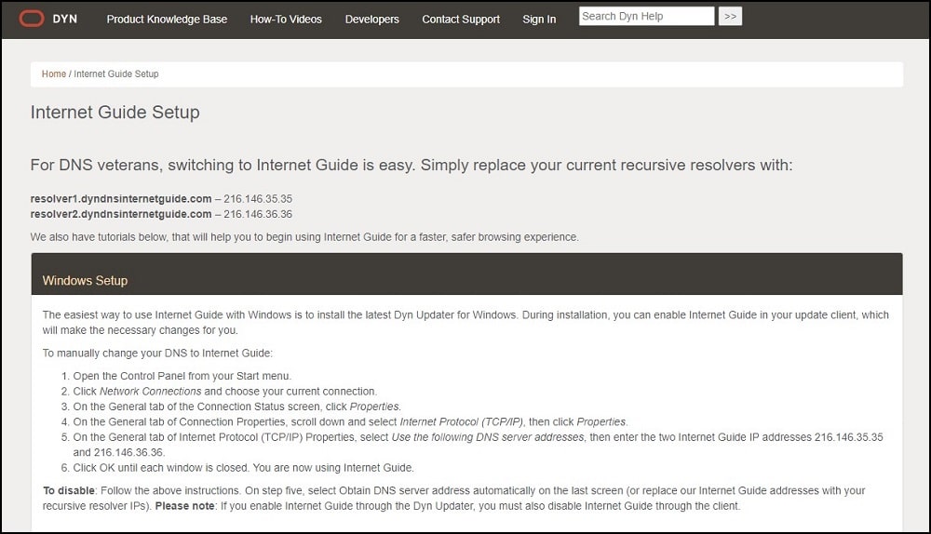Select Contact Support in navigation
The image size is (931, 534).
pyautogui.click(x=461, y=19)
